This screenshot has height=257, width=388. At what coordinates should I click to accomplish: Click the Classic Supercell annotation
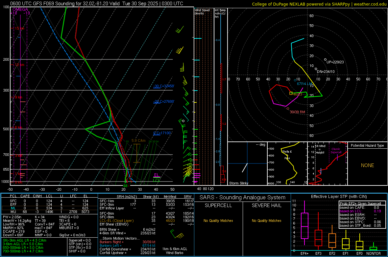(x=336, y=151)
